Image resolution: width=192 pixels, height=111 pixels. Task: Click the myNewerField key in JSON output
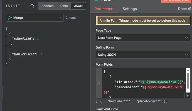(x=24, y=54)
